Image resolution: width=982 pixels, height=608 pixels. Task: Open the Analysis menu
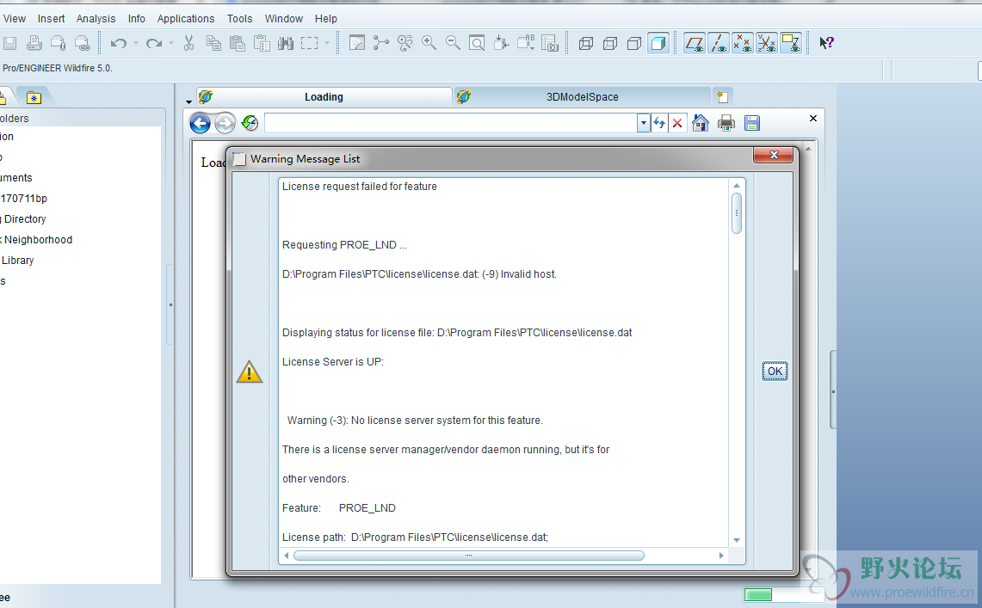tap(96, 19)
